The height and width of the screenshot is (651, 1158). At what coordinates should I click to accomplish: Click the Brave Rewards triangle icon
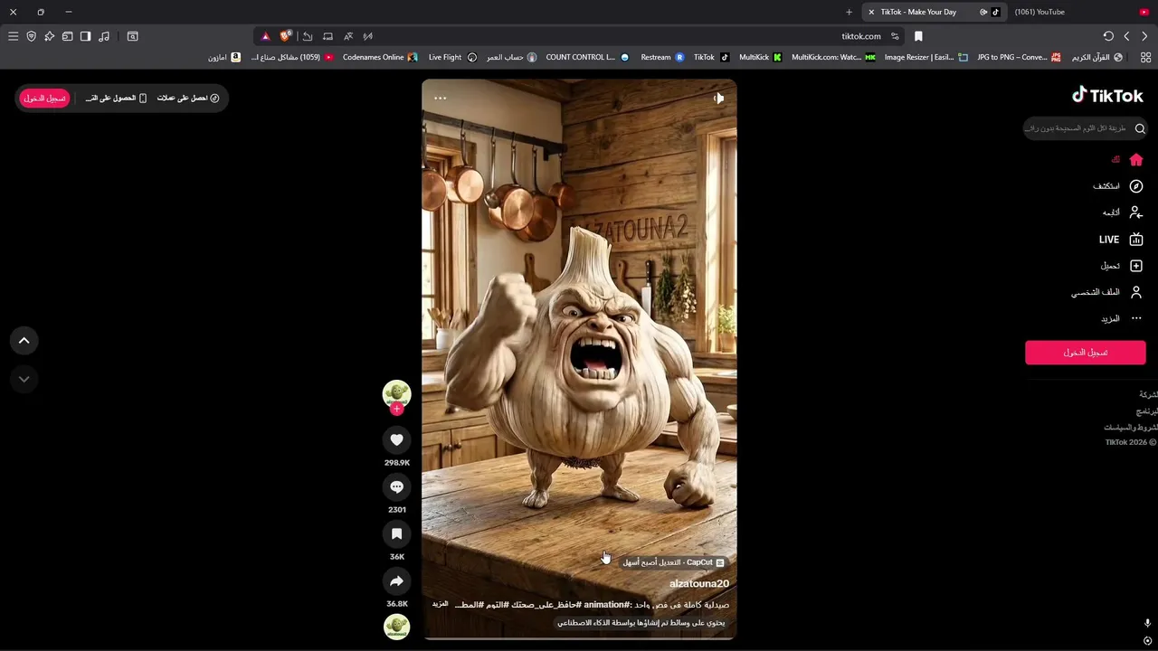point(265,36)
